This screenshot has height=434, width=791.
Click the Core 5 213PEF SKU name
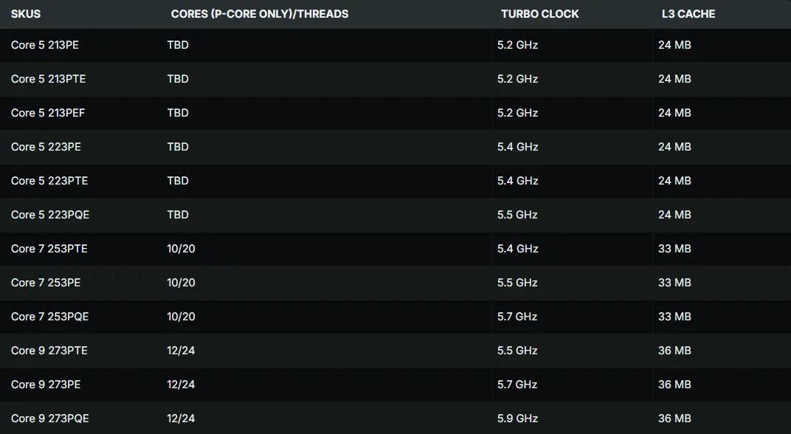coord(49,113)
